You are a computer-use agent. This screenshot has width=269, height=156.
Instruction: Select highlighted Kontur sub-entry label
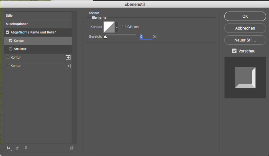coord(19,41)
